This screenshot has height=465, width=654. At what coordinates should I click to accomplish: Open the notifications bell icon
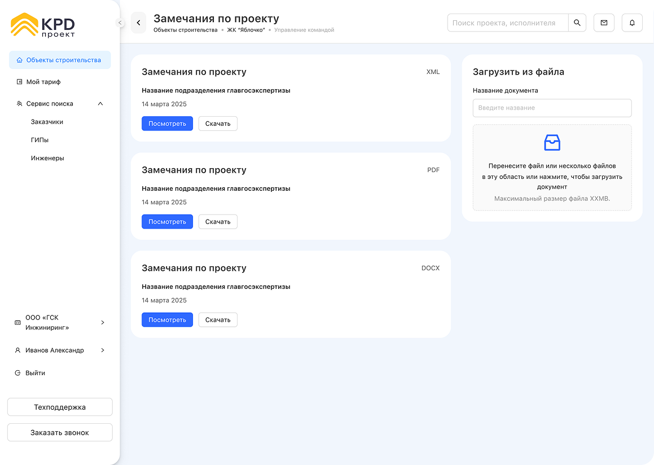pos(632,23)
